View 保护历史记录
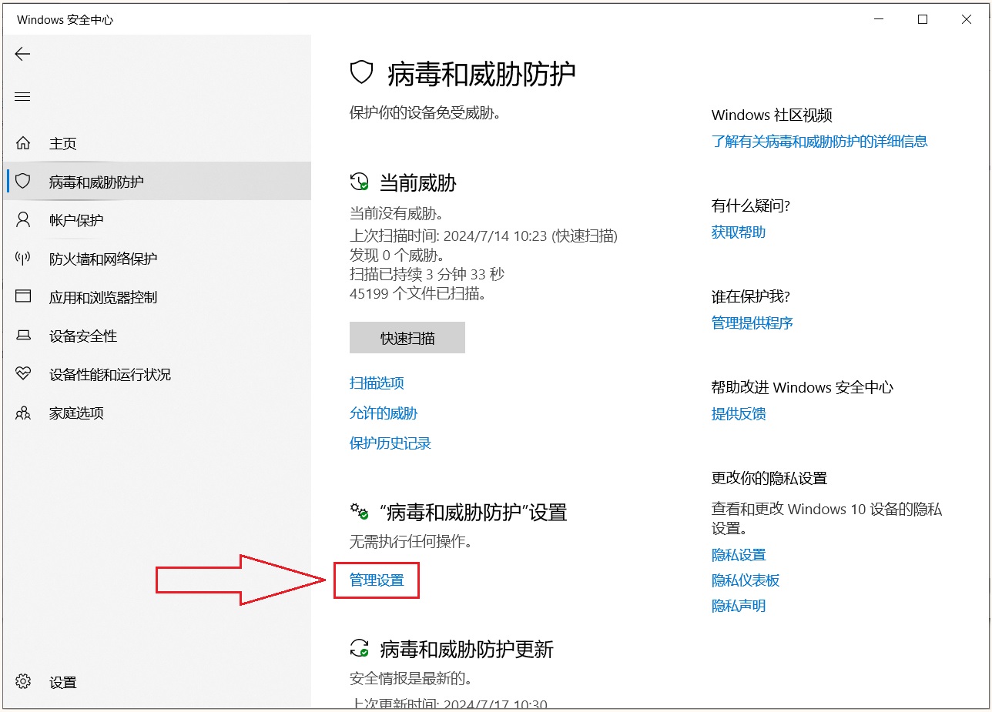The width and height of the screenshot is (992, 712). 390,443
